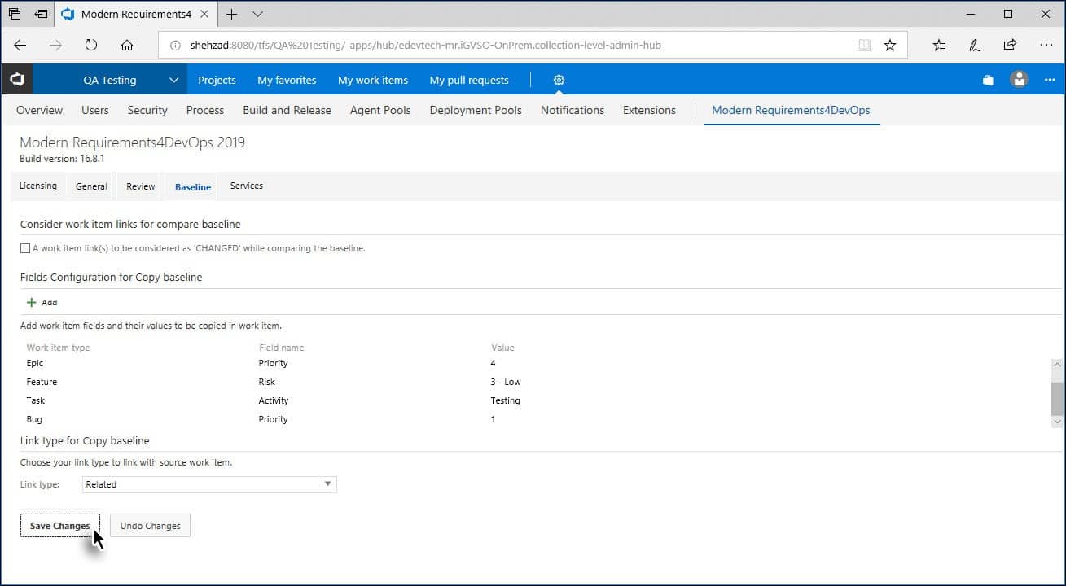
Task: Switch to Users admin tab
Action: 95,110
